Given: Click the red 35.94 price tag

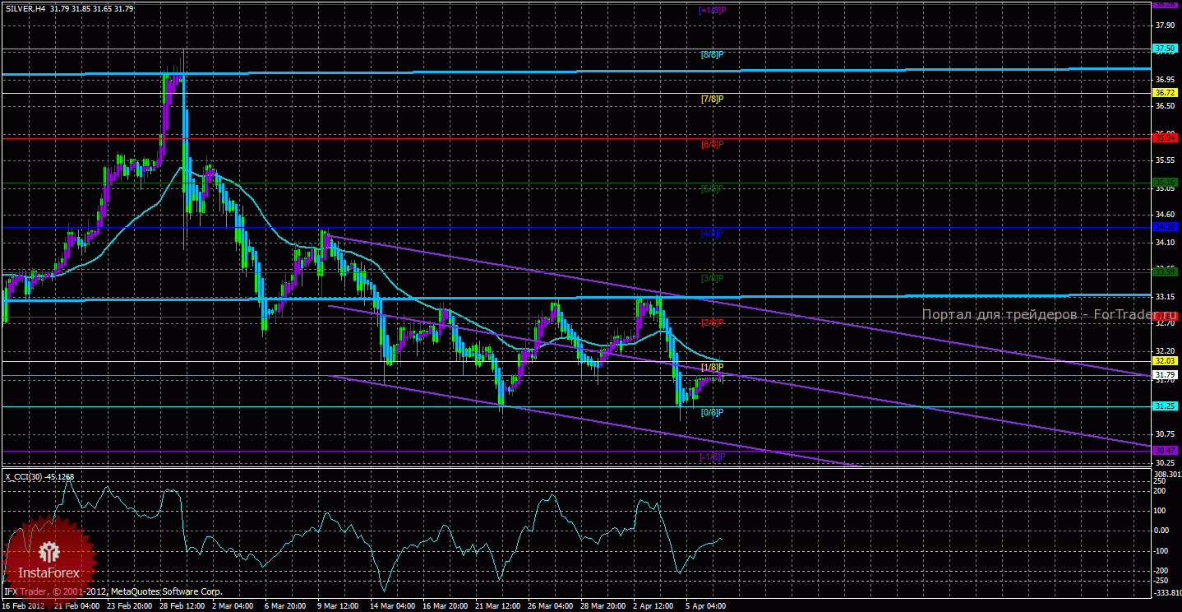Looking at the screenshot, I should (1166, 137).
